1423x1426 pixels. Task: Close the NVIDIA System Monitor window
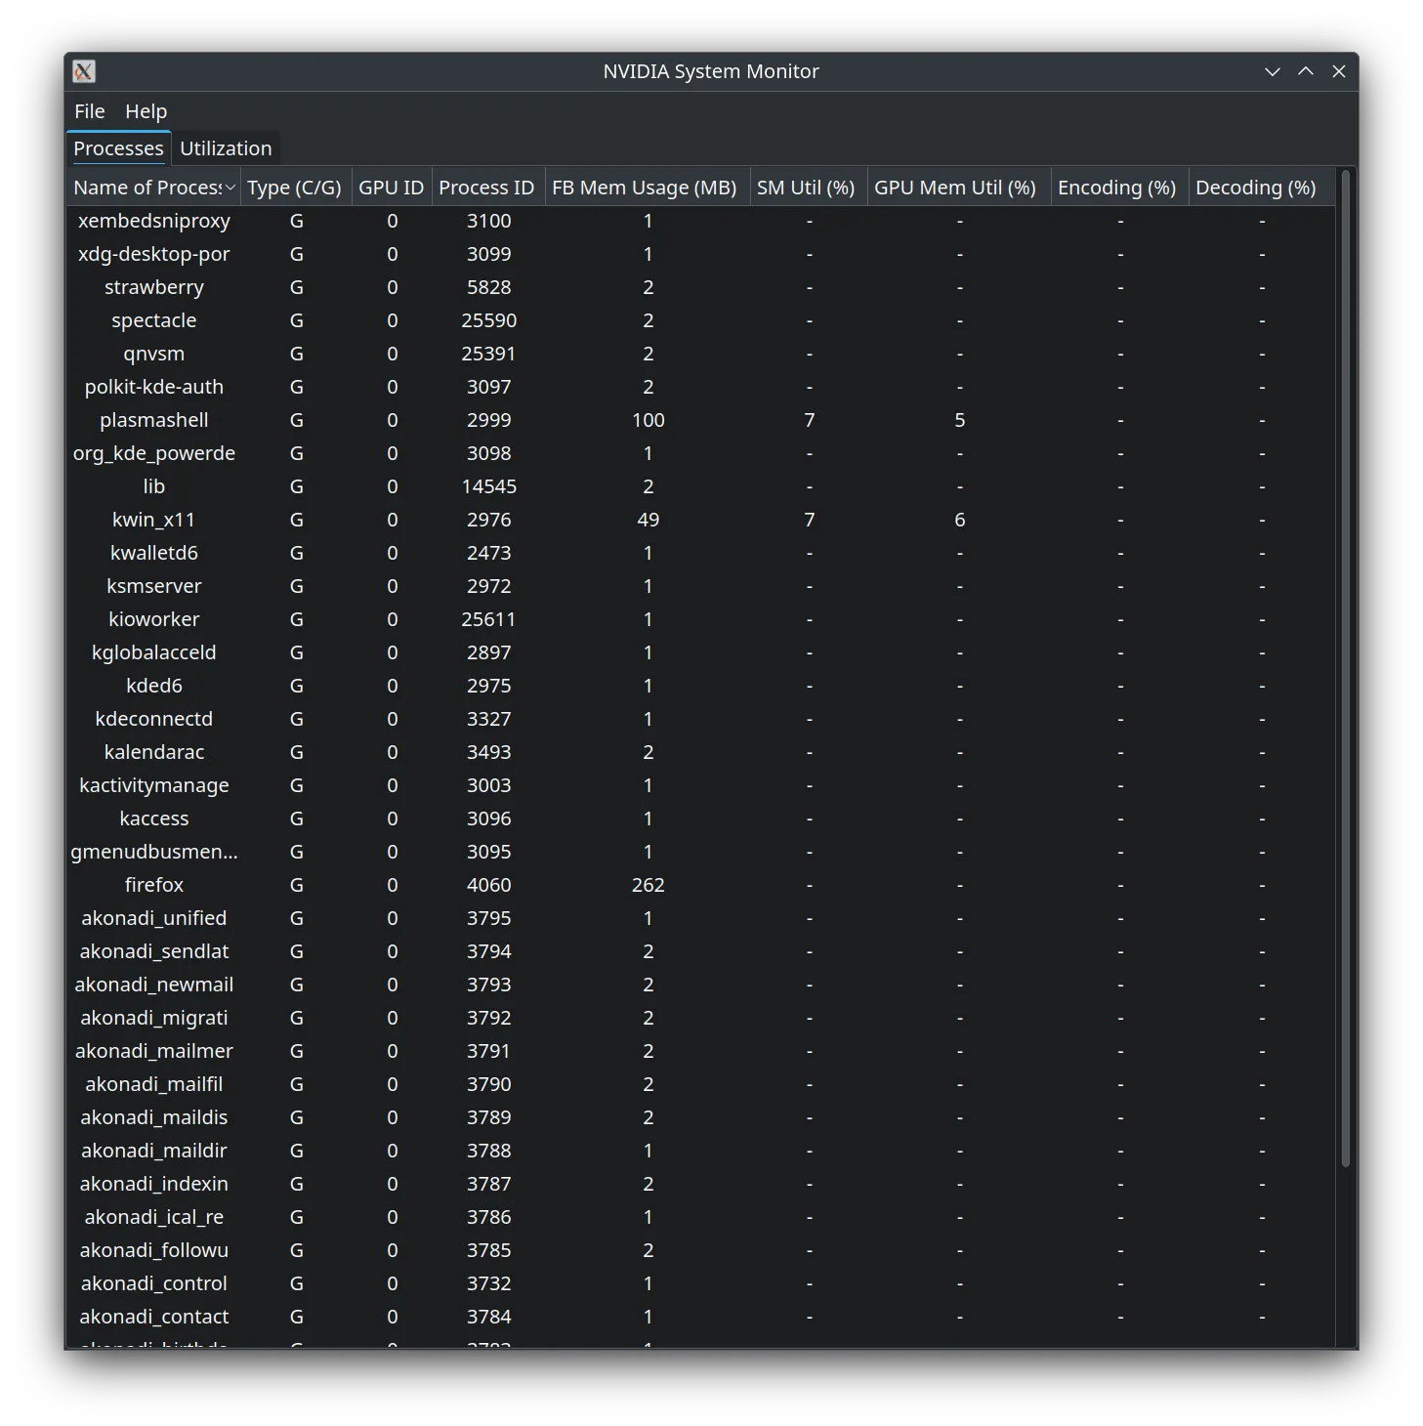coord(1339,71)
